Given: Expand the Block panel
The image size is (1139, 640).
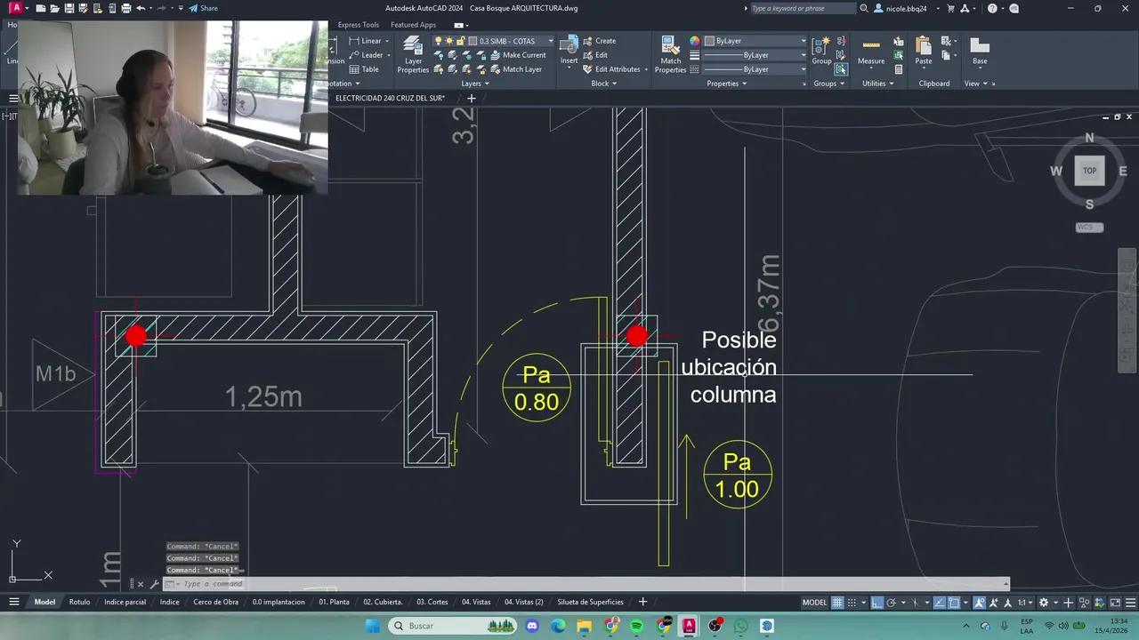Looking at the screenshot, I should click(603, 84).
